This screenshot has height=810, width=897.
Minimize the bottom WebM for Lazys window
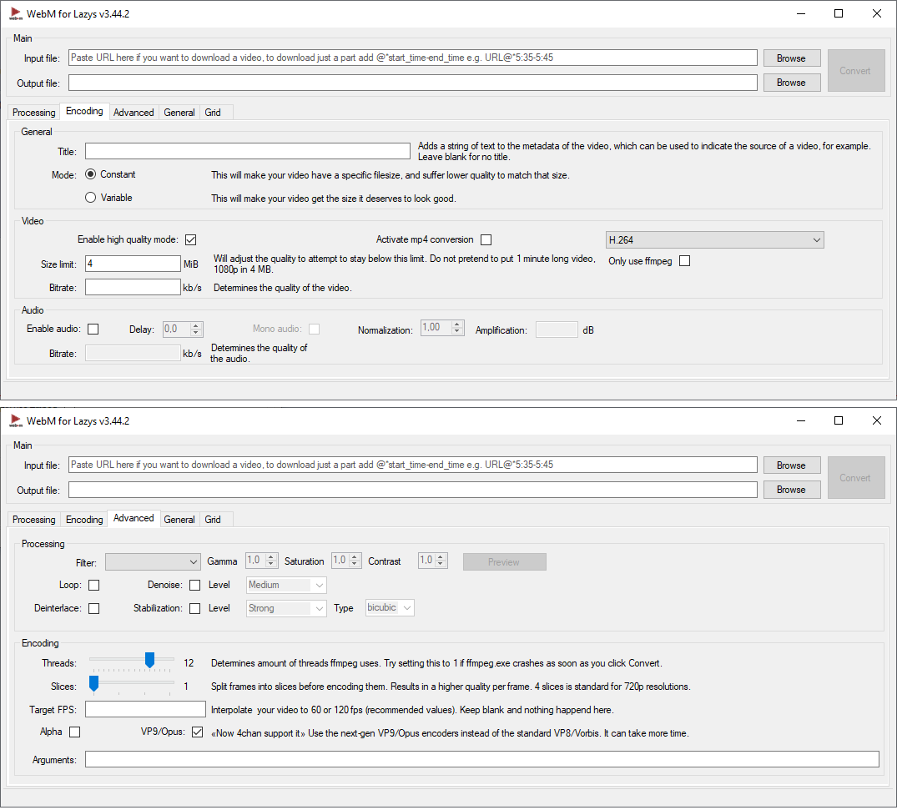coord(801,421)
